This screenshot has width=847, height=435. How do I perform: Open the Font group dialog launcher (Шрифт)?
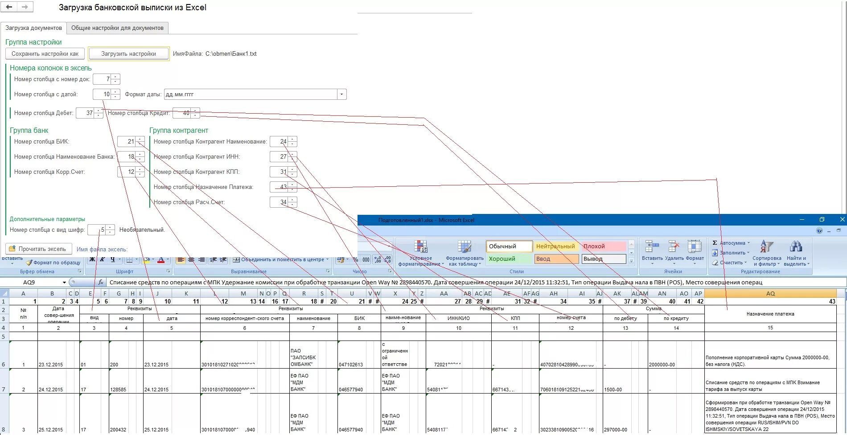point(169,271)
